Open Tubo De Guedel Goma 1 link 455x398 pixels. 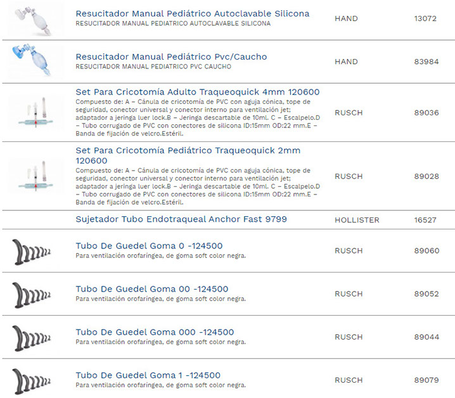[x=148, y=375]
